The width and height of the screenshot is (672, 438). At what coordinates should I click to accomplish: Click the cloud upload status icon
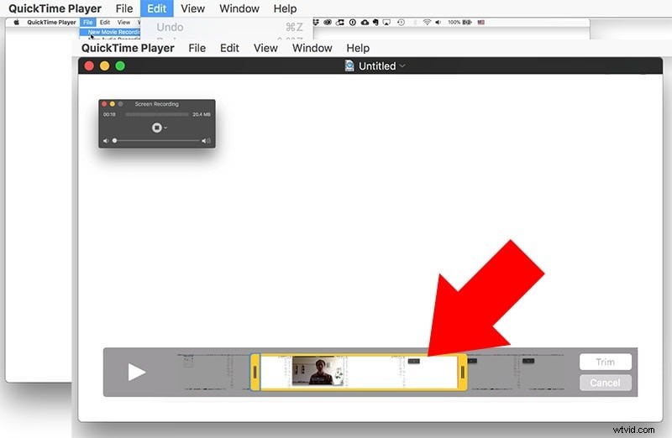365,23
